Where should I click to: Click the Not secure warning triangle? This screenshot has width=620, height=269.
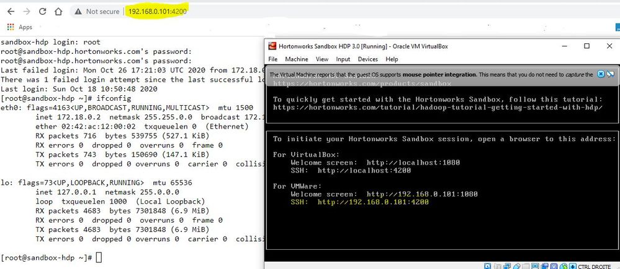click(x=78, y=11)
